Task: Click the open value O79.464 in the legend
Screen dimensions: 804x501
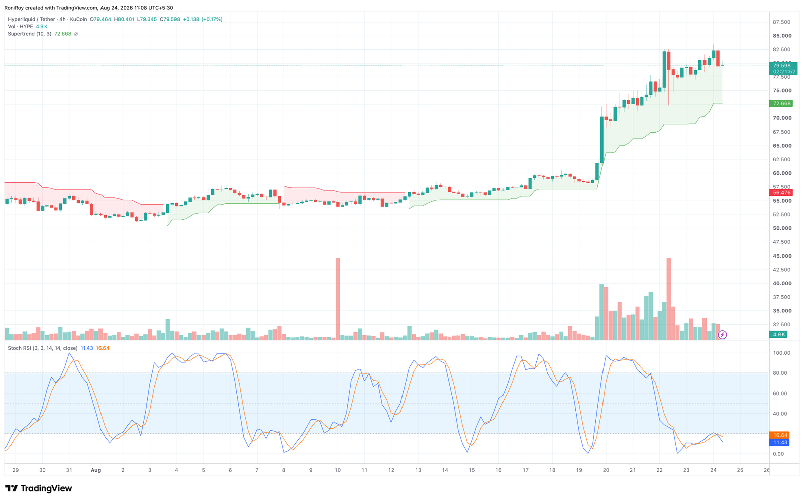Action: click(100, 19)
